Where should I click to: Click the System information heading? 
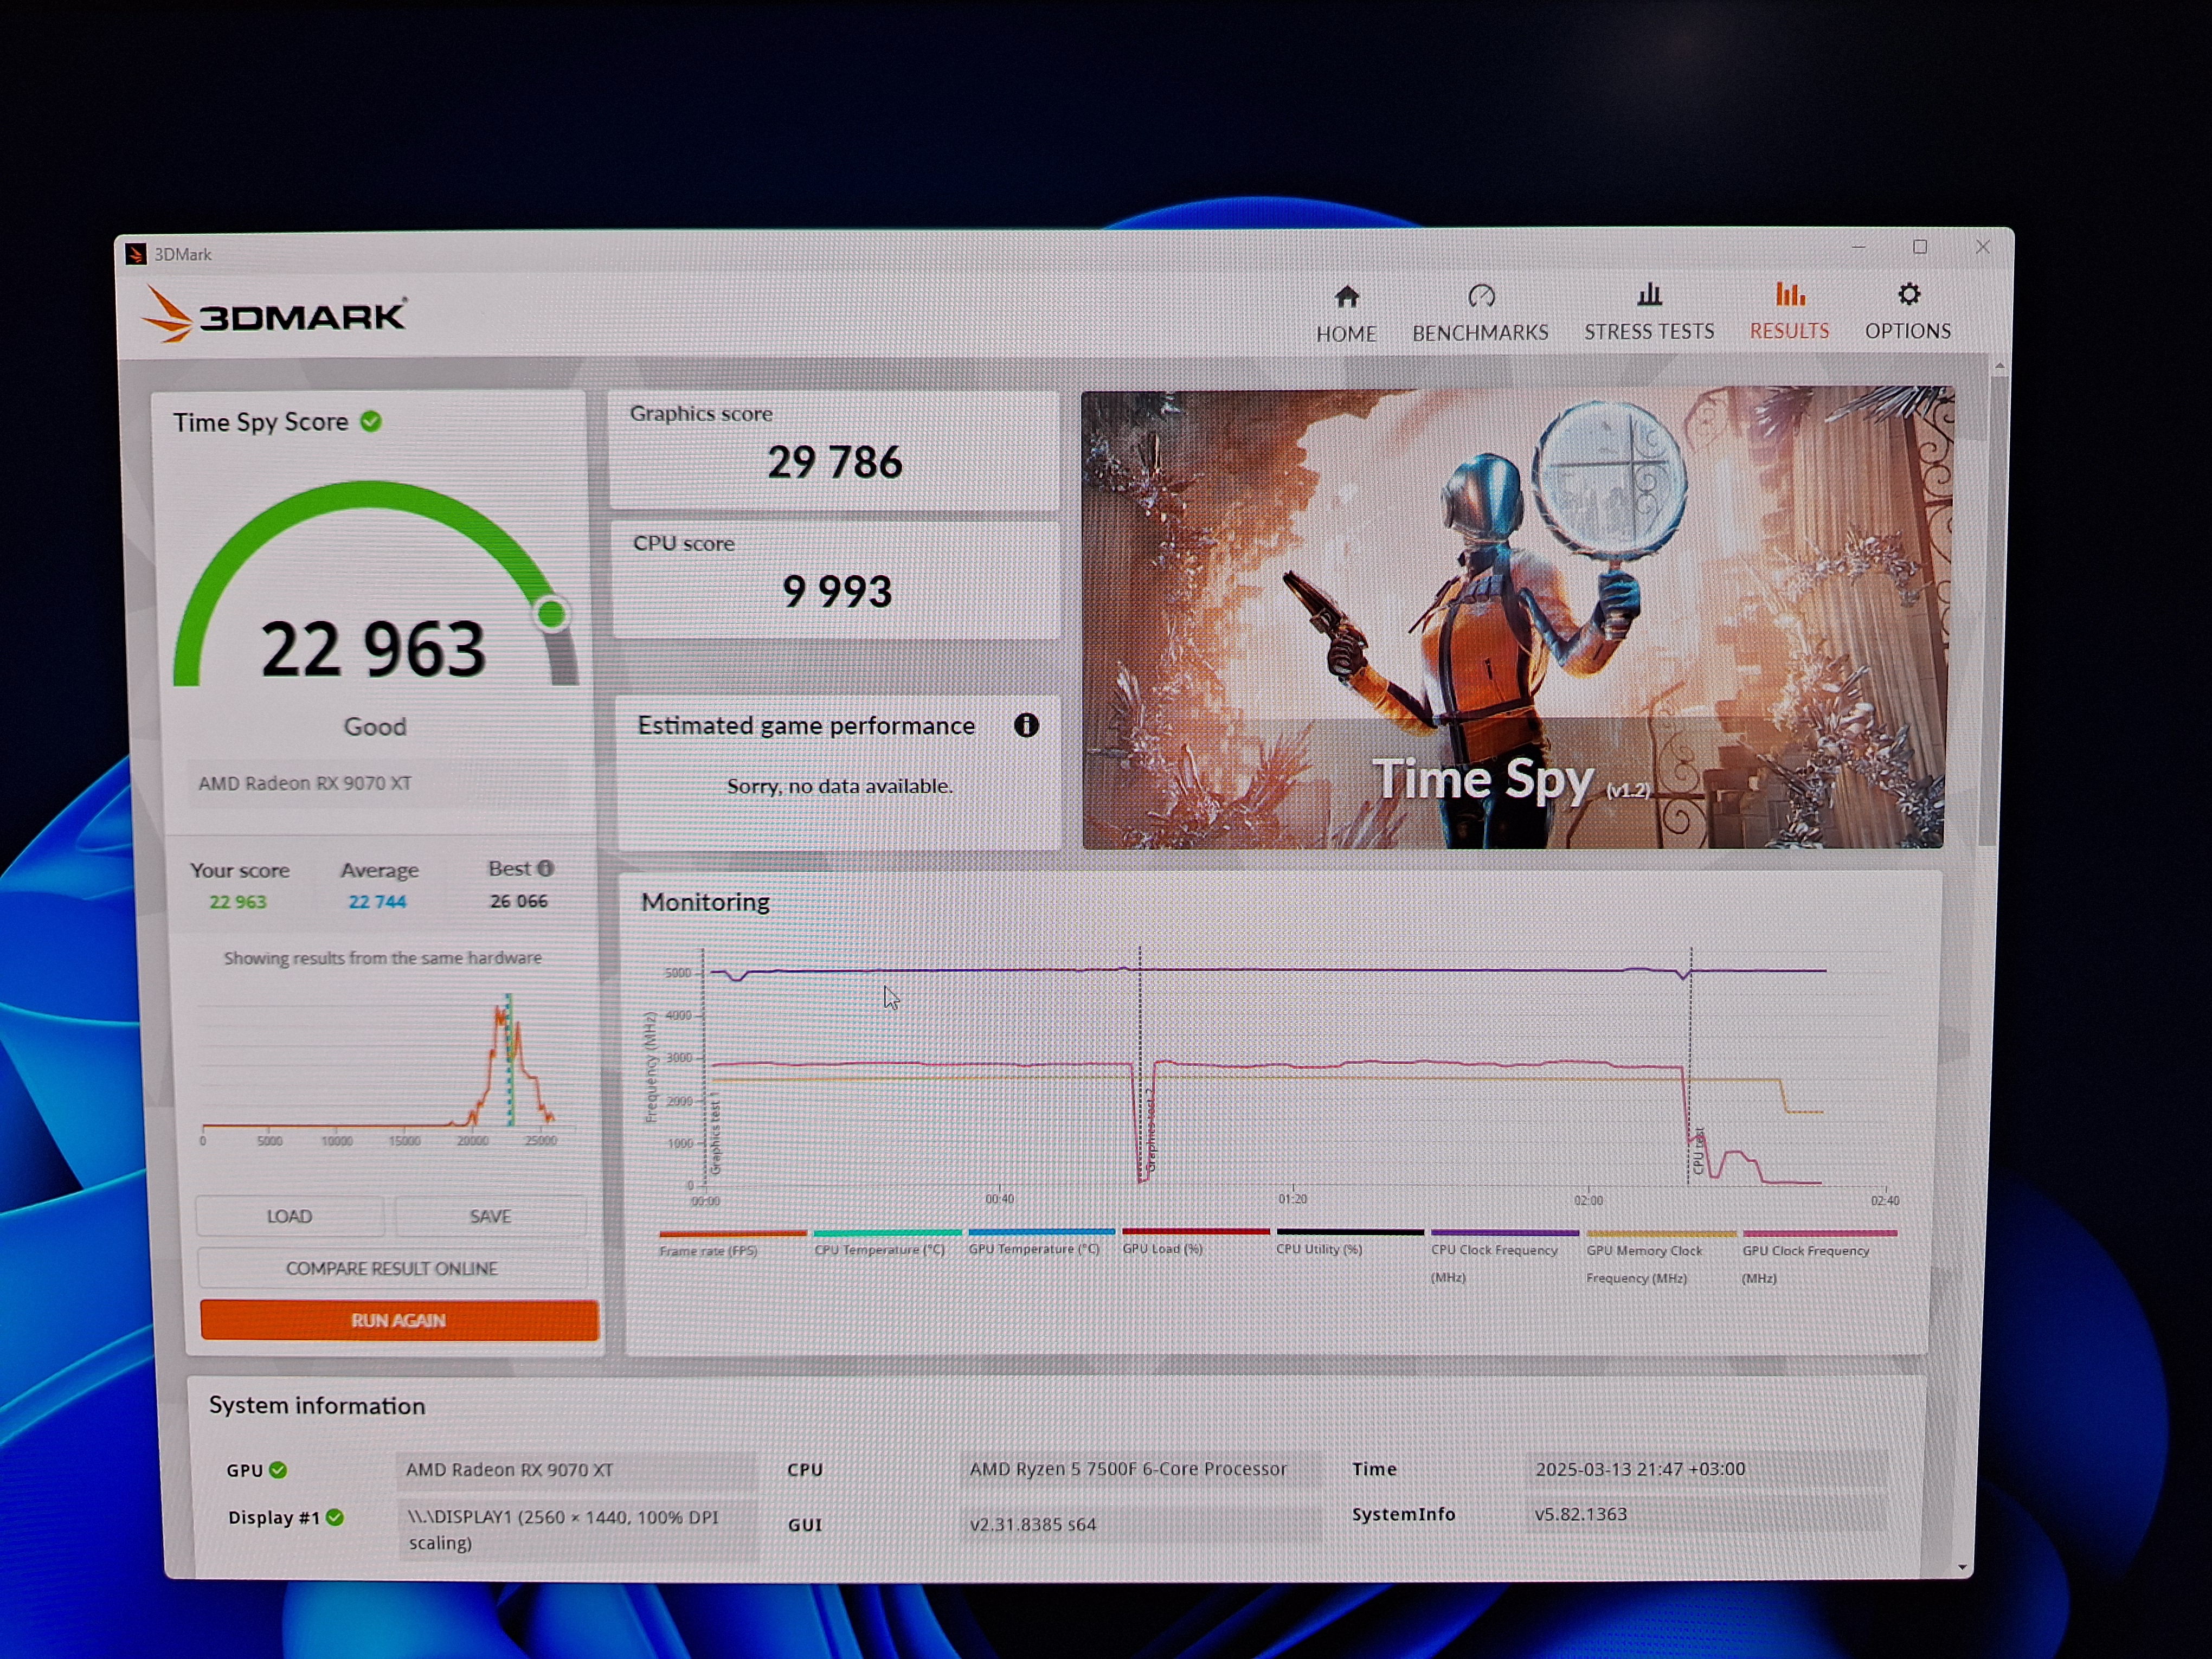[x=317, y=1405]
